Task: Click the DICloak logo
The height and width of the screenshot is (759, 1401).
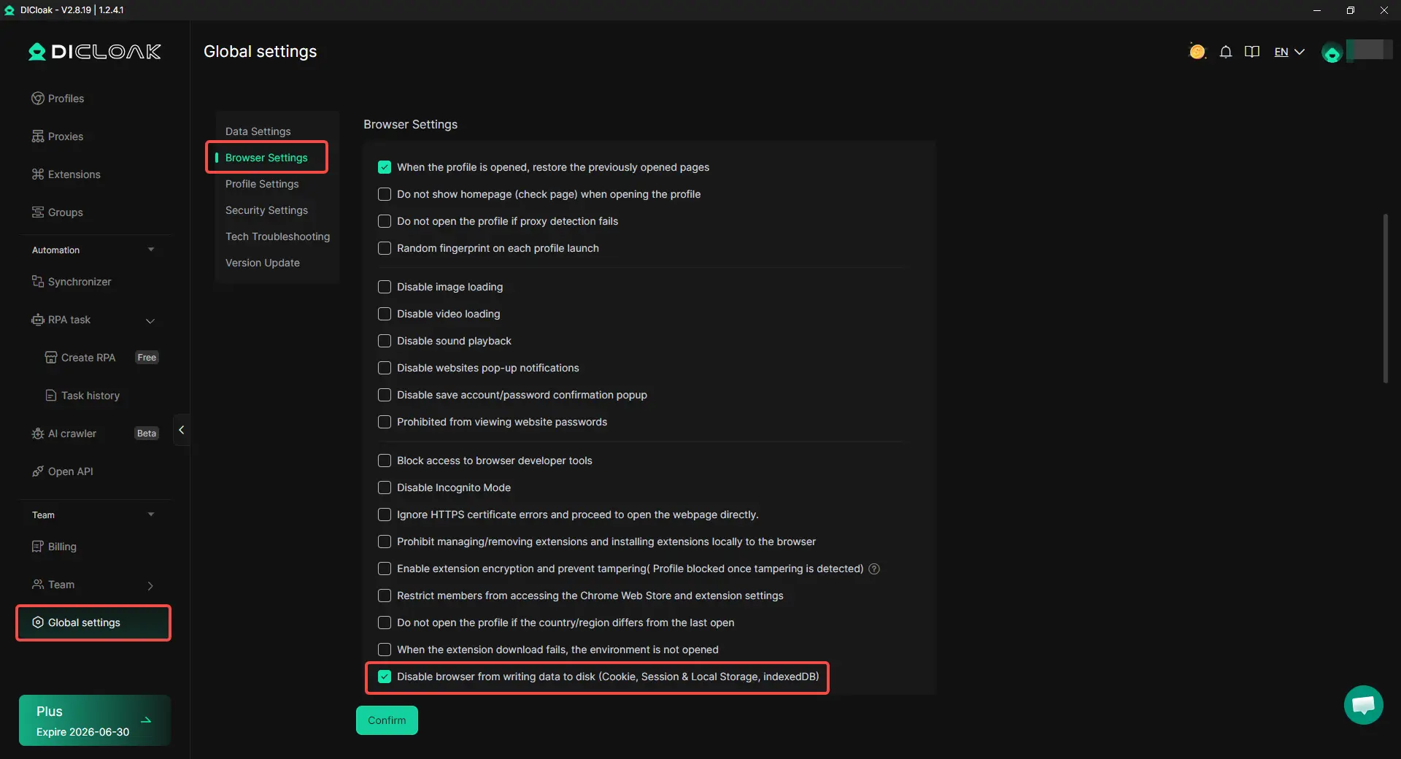Action: (x=95, y=52)
